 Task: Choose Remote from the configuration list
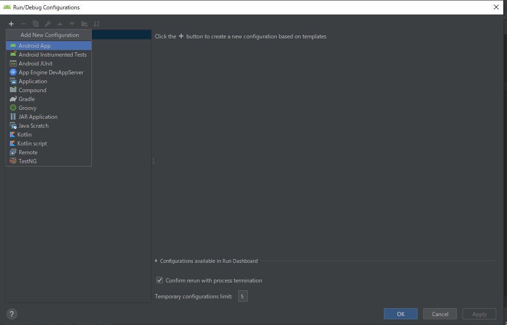click(49, 152)
